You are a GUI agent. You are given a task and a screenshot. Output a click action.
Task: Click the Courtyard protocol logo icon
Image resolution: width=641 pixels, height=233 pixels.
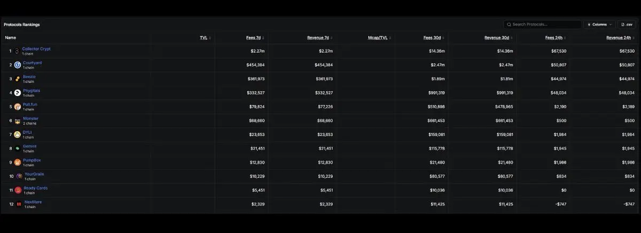pyautogui.click(x=18, y=65)
